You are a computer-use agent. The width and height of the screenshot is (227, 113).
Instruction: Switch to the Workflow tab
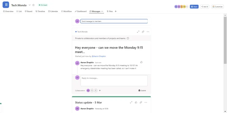tap(67, 11)
